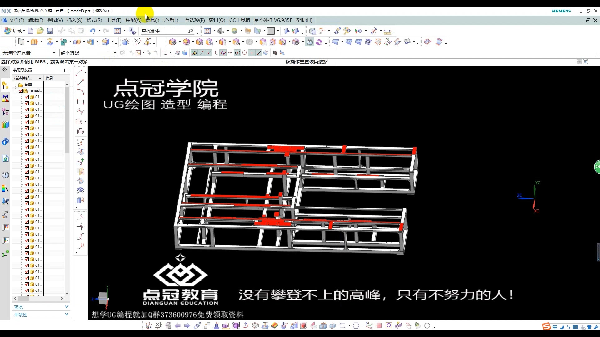The image size is (600, 337).
Task: Open the 无选择过滤器 selection filter dropdown
Action: tap(54, 52)
